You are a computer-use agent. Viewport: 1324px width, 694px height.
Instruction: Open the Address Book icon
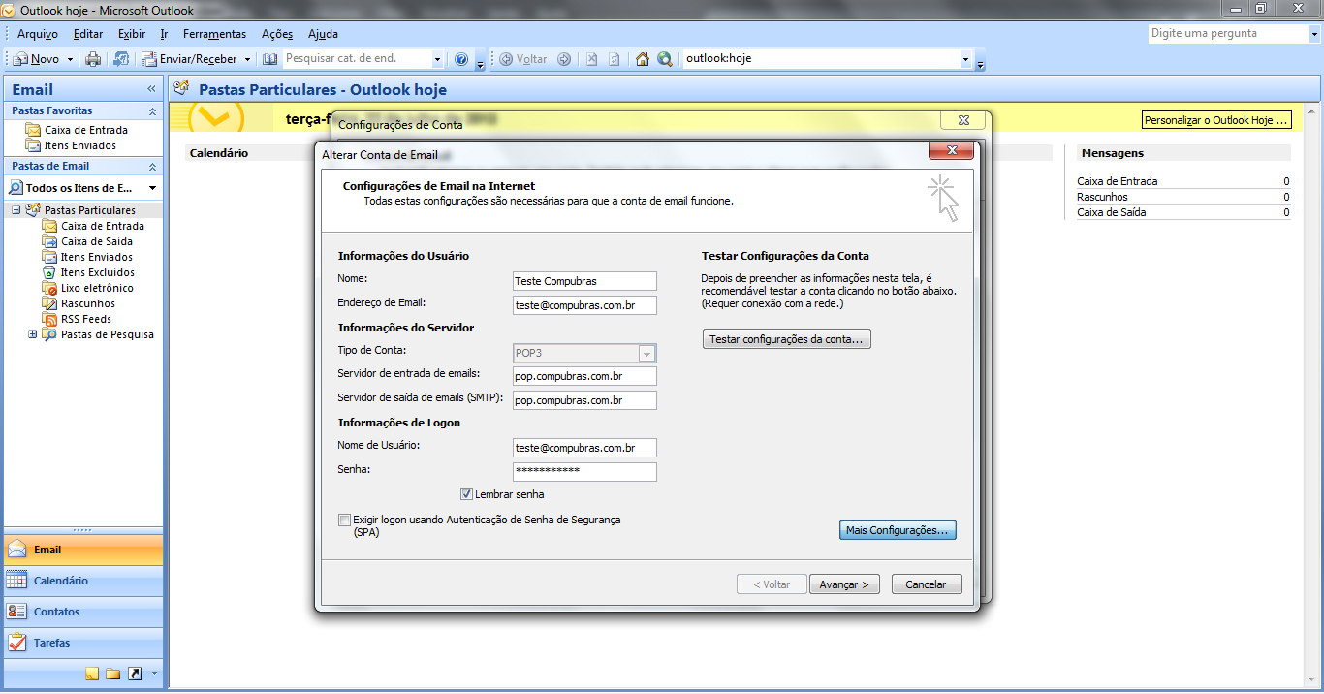(270, 59)
